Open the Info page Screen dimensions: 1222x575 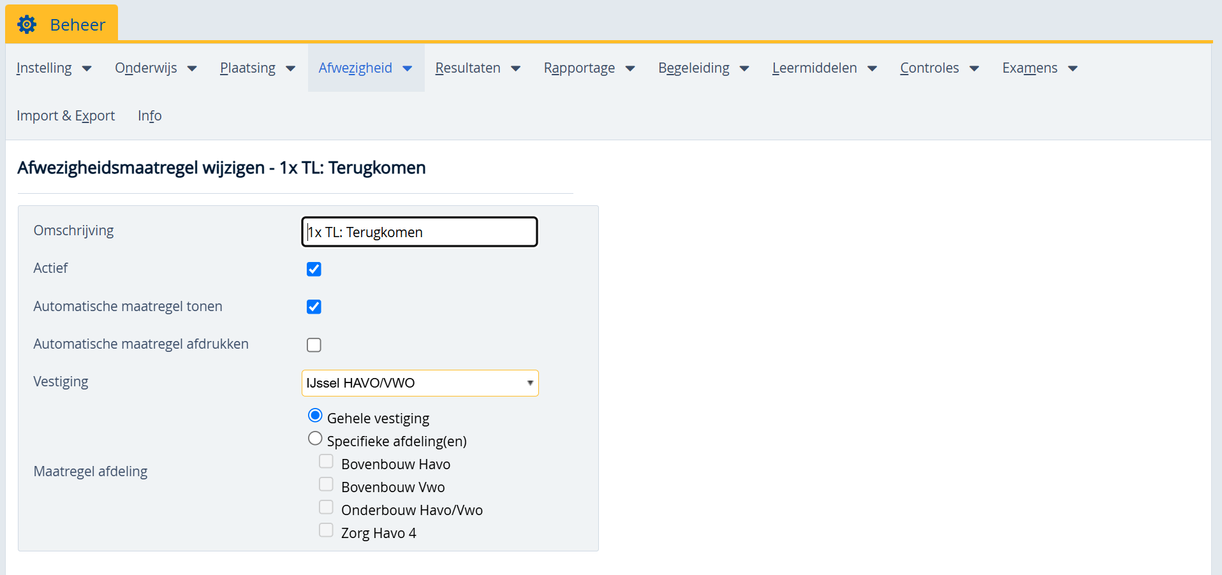coord(150,116)
